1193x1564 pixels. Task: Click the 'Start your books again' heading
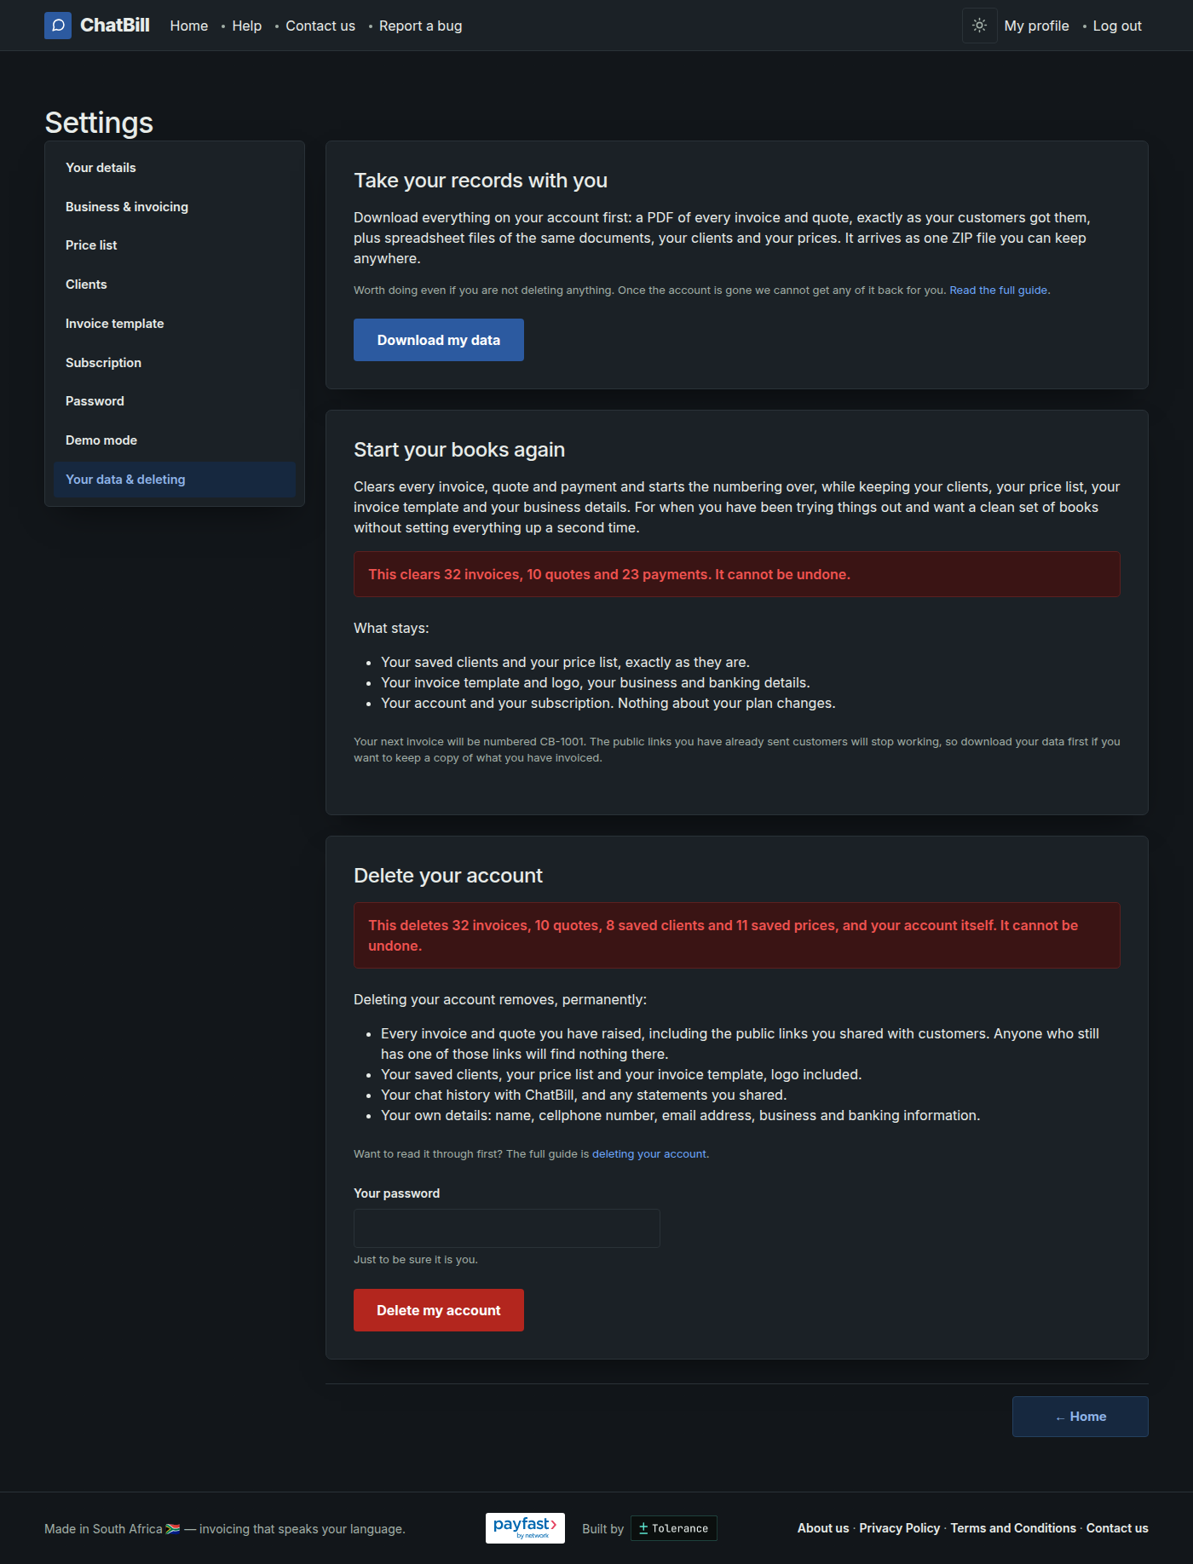(x=459, y=450)
